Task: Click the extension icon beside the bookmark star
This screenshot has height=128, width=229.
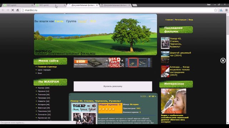Action: click(221, 10)
